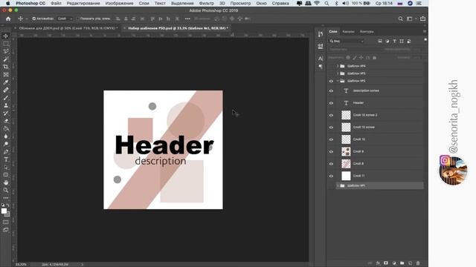Select the Move tool in the toolbar

click(6, 36)
